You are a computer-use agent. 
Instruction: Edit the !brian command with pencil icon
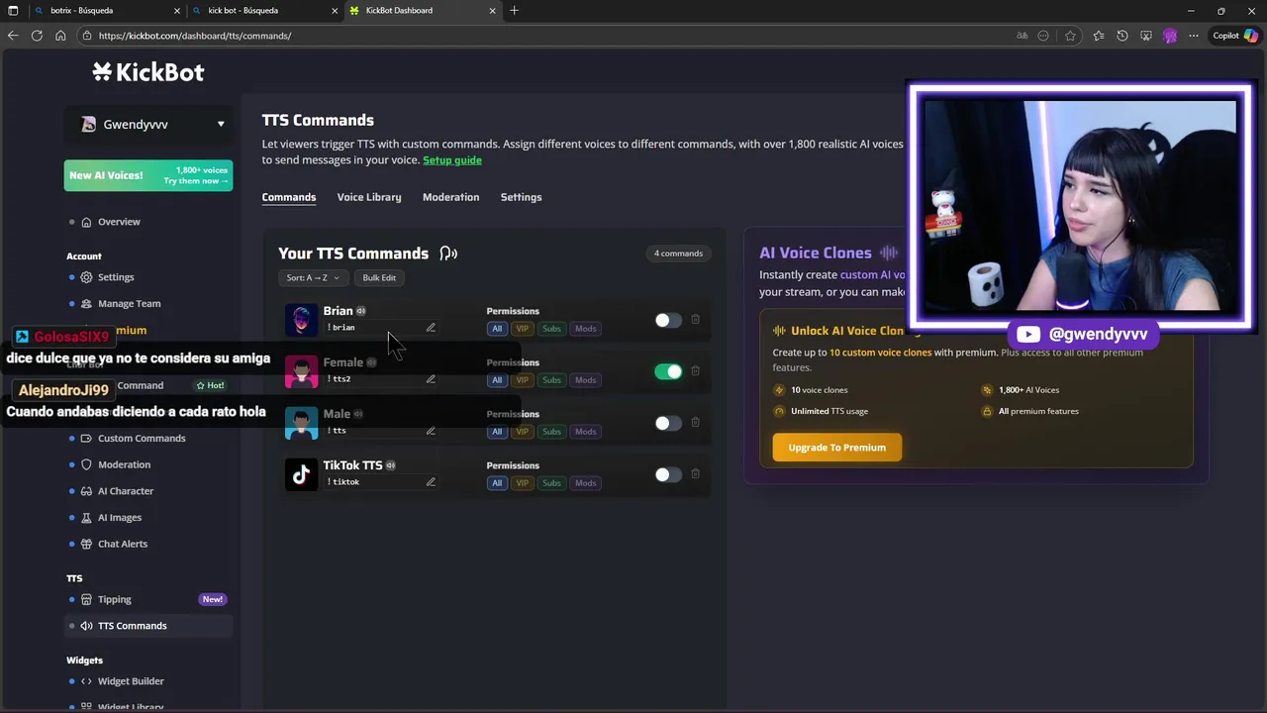431,328
